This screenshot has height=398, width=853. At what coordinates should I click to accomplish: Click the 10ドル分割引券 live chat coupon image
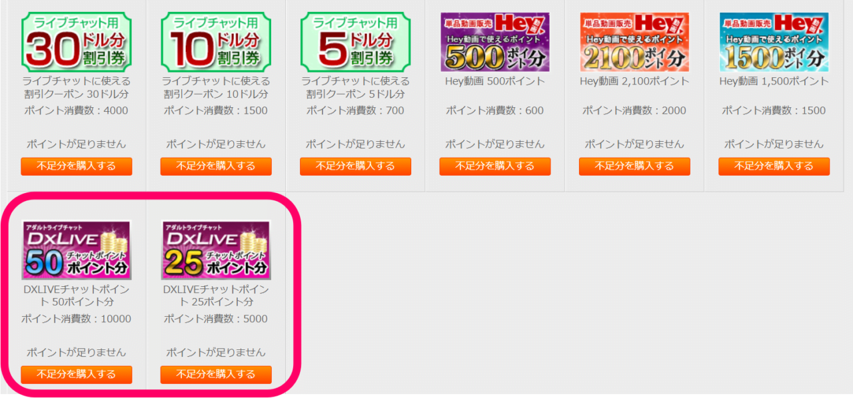click(x=216, y=42)
